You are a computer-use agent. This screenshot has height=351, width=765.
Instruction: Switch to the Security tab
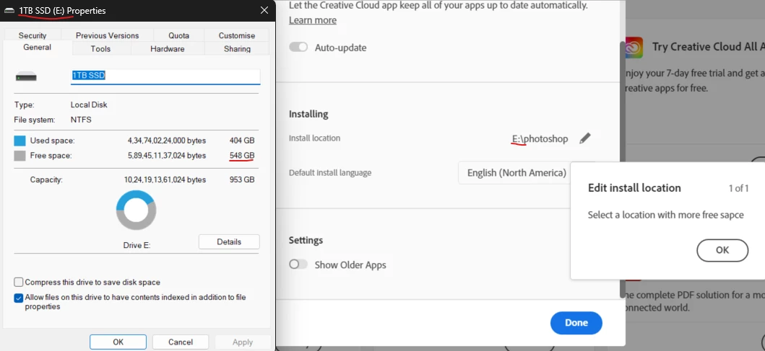click(x=33, y=35)
